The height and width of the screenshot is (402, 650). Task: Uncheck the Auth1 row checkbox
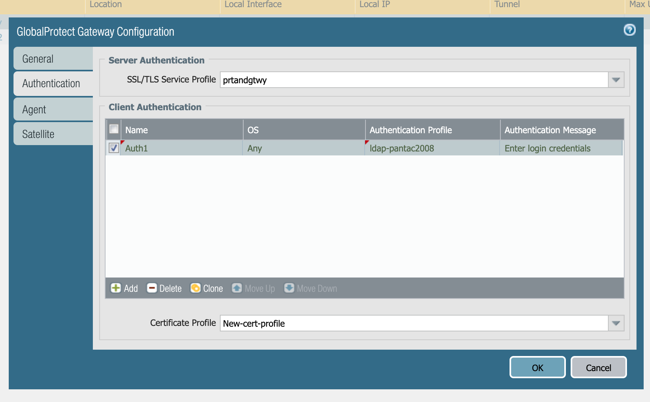pos(114,148)
